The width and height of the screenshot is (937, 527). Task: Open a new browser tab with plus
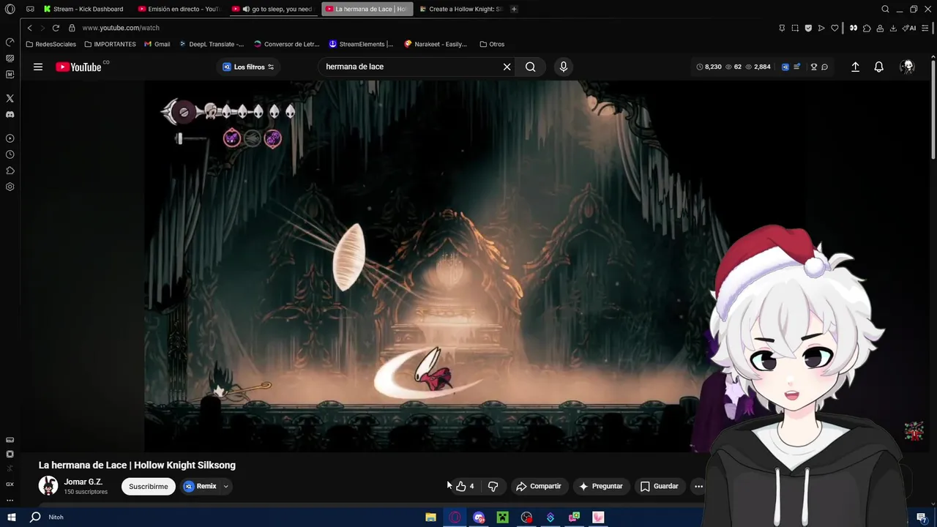(514, 9)
